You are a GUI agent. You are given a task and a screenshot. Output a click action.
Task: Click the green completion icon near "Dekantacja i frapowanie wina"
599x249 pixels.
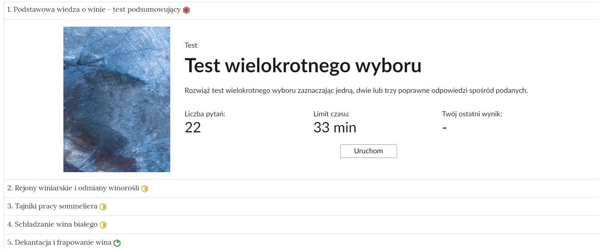click(x=116, y=243)
